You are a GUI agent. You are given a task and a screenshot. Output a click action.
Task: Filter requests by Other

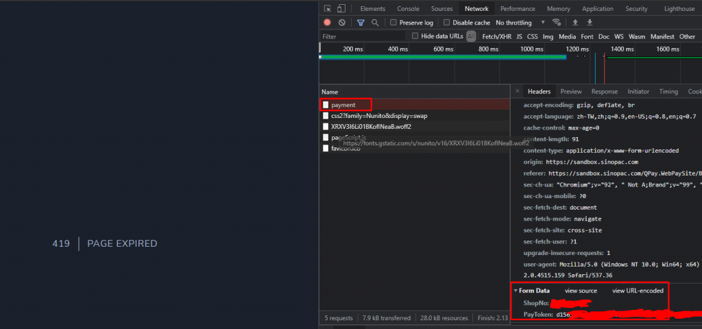pos(687,37)
